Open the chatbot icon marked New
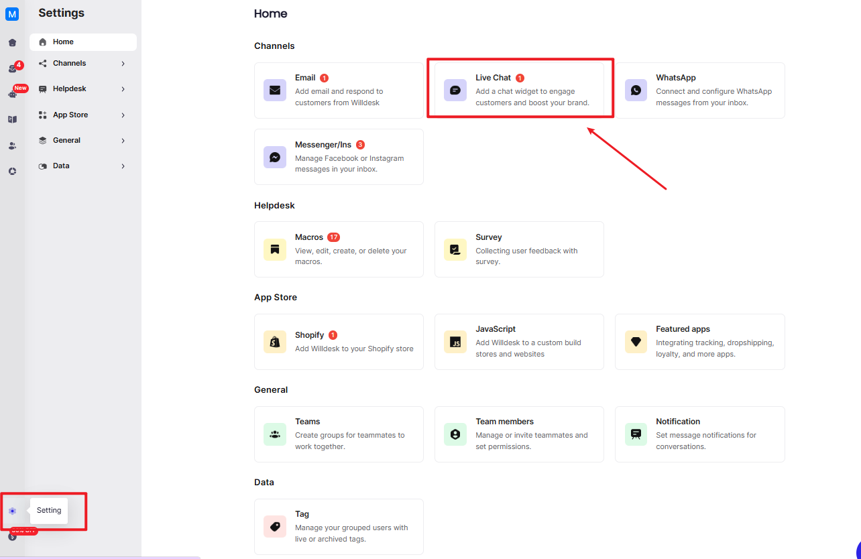861x559 pixels. pos(12,94)
